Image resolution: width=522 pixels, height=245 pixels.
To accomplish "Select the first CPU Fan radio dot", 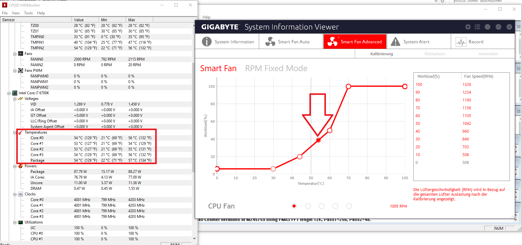I will click(294, 206).
